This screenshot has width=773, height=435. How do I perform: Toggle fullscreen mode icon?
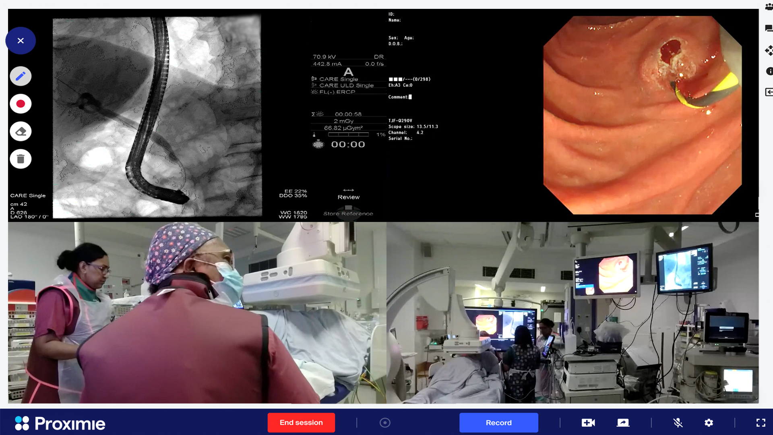761,423
